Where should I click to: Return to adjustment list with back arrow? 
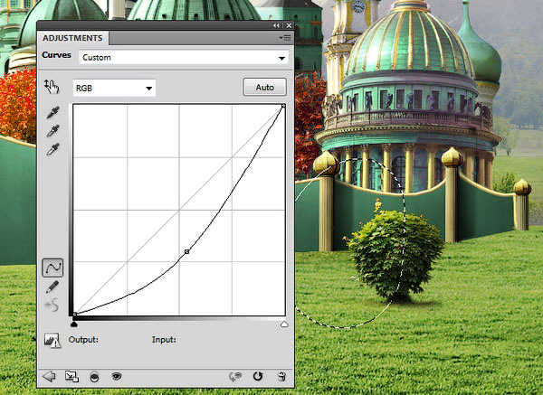tap(49, 376)
